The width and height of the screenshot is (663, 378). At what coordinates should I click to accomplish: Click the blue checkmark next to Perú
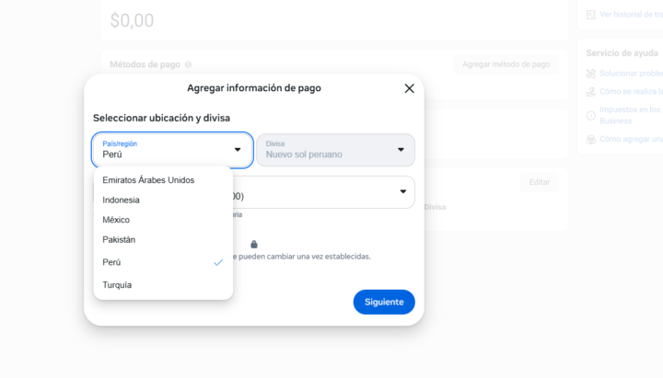218,262
